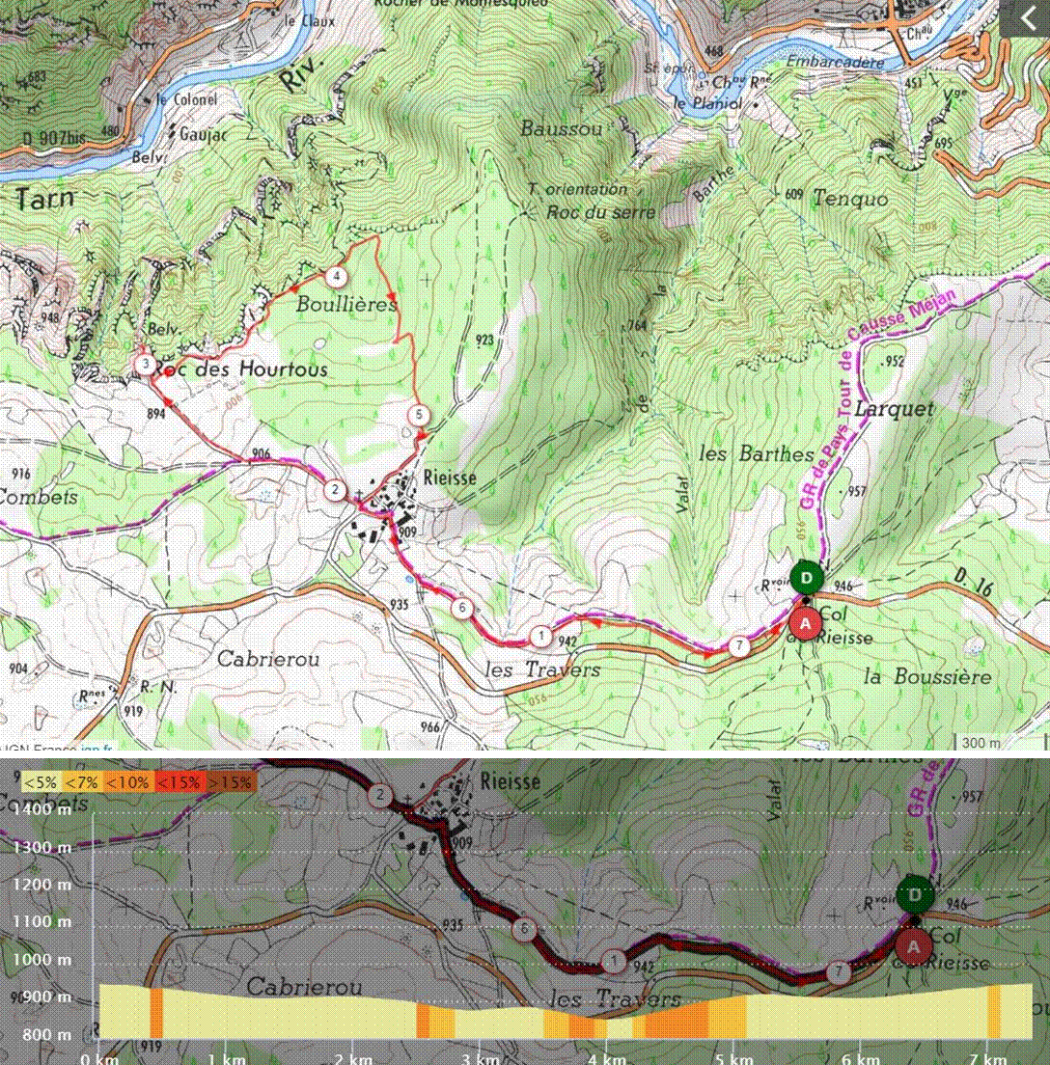This screenshot has height=1065, width=1050.
Task: Select the green D marker in the lower profile map
Action: (915, 894)
